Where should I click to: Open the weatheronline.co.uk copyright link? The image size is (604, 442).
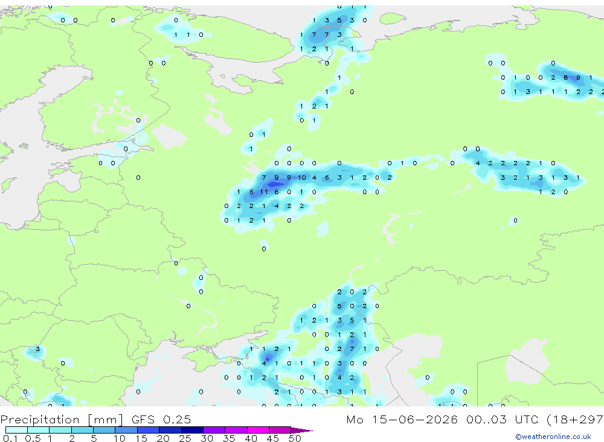pos(553,437)
